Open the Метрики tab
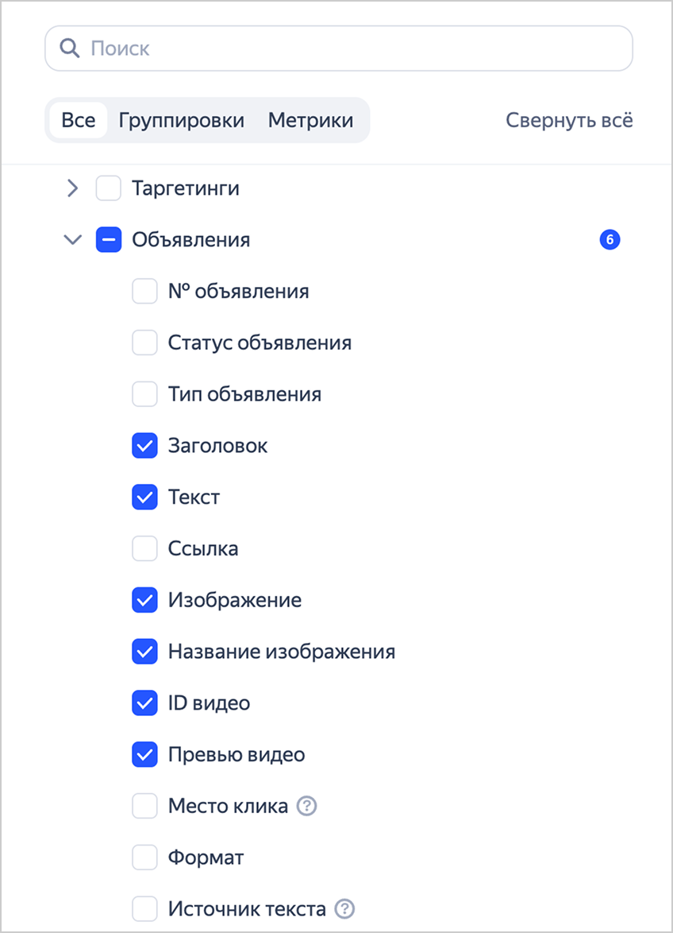The width and height of the screenshot is (673, 933). point(310,121)
